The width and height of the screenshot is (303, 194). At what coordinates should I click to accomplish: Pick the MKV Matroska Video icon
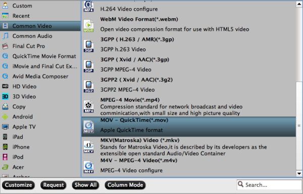[88, 147]
